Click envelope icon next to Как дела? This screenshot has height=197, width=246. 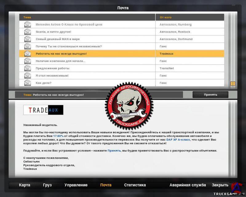[28, 83]
